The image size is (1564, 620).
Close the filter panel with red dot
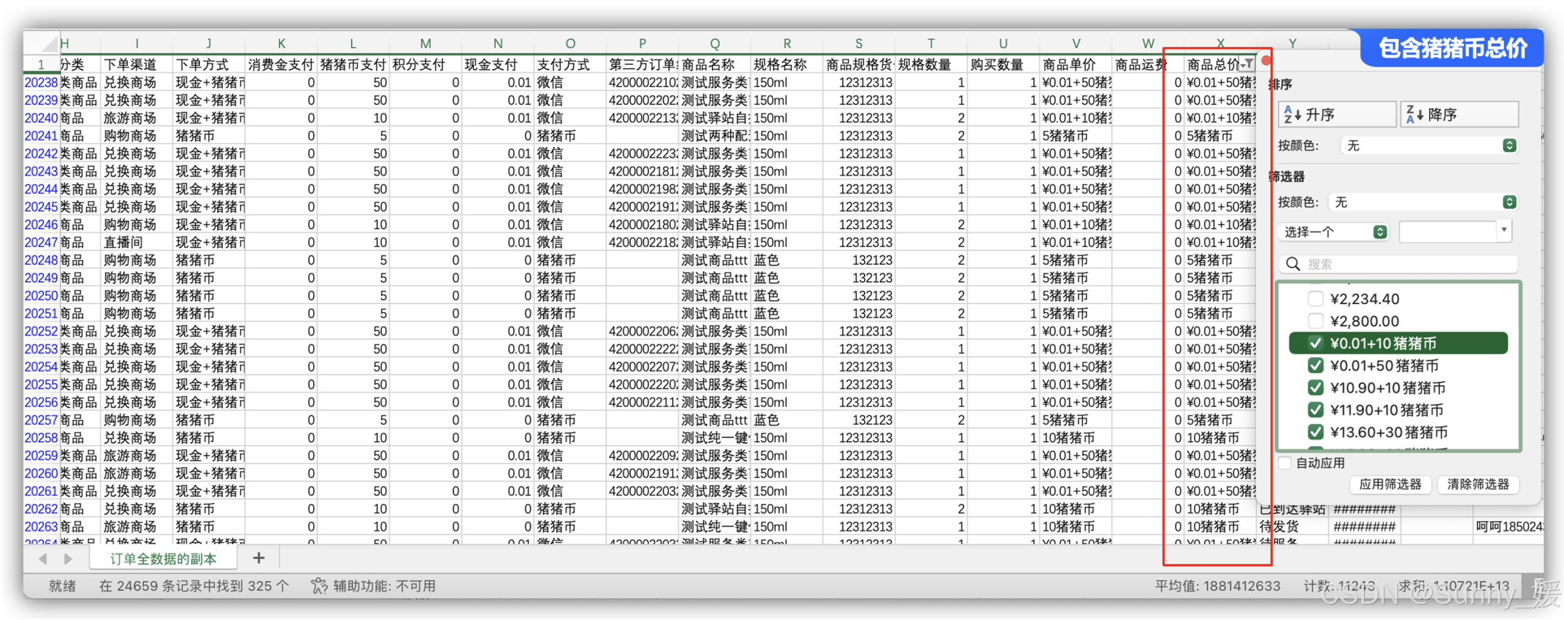coord(1266,60)
